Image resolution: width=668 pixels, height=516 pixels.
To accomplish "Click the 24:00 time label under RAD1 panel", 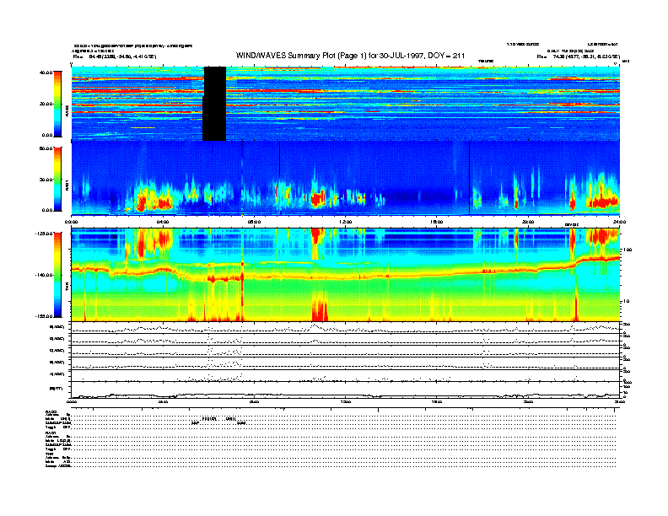I will coord(619,222).
